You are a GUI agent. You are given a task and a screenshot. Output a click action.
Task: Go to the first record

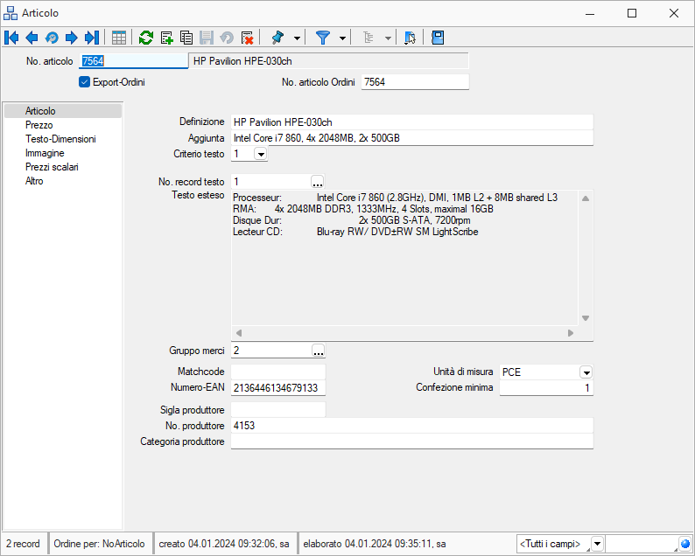click(x=11, y=38)
